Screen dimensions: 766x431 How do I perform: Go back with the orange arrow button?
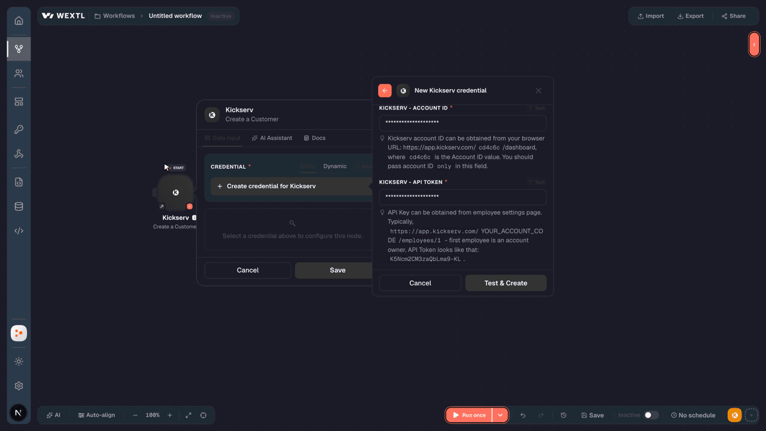(x=385, y=90)
